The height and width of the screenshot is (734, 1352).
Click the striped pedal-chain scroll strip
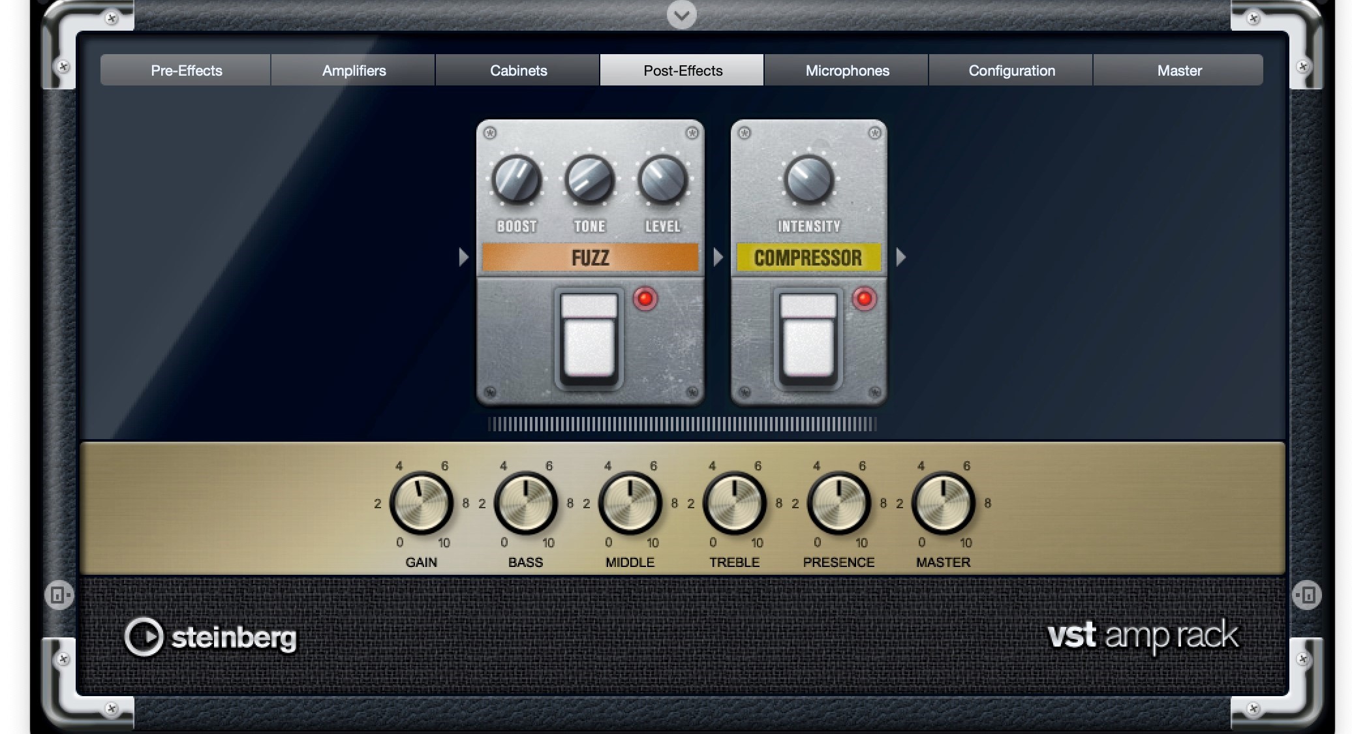681,425
